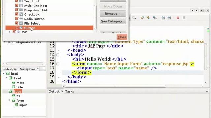211x118 pixels.
Task: Collapse the html node in Navigator
Action: [4, 73]
